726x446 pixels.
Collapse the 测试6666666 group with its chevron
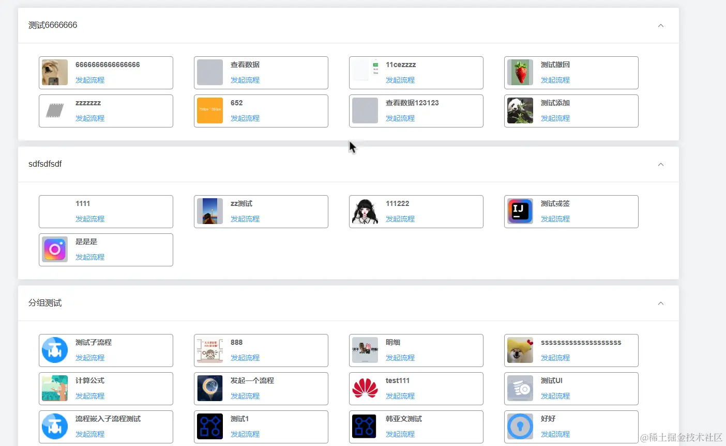660,25
